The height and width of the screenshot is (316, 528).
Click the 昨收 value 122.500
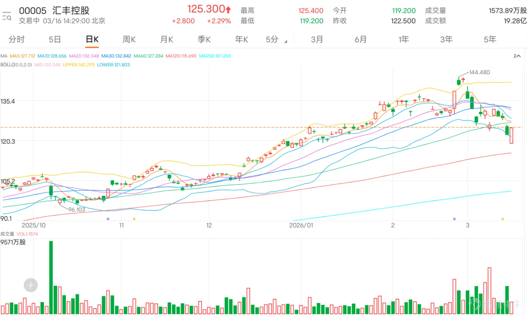coord(403,21)
